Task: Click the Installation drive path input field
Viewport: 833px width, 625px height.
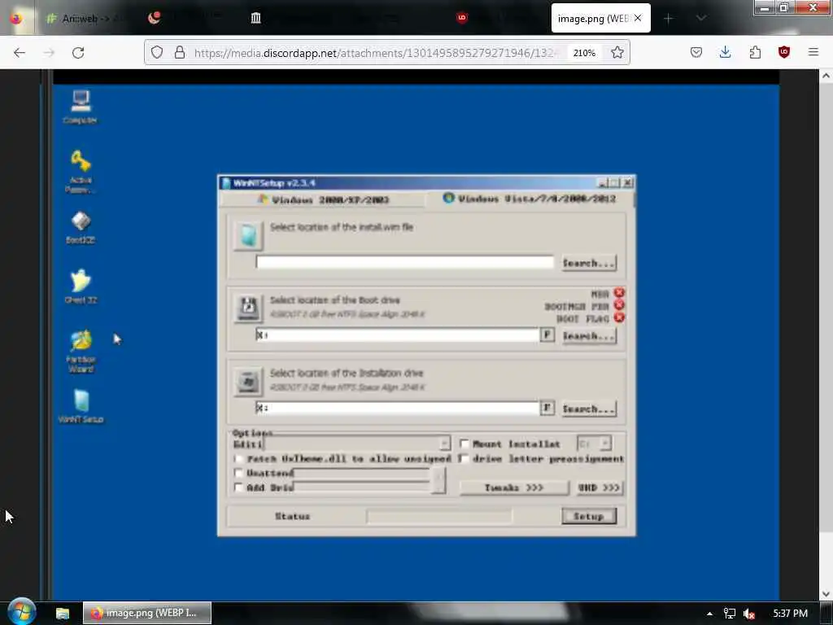Action: [x=397, y=408]
